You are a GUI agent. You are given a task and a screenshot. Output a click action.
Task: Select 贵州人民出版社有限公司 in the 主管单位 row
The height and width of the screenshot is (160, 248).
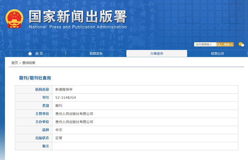[74, 114]
